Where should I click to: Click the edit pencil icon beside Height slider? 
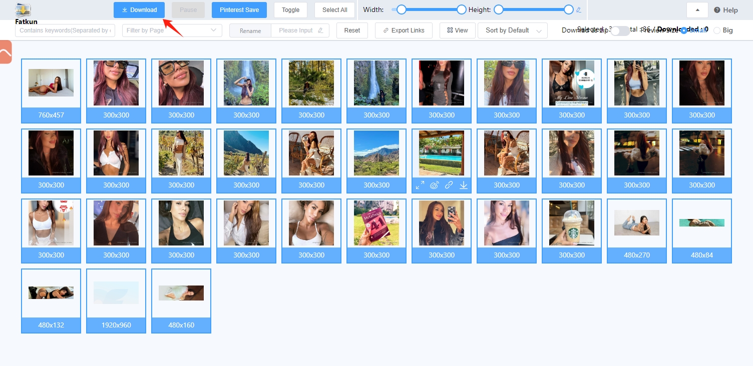click(x=579, y=9)
